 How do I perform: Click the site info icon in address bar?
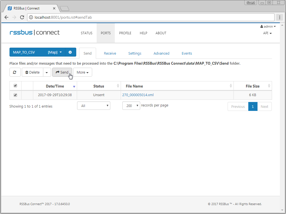[x=31, y=17]
